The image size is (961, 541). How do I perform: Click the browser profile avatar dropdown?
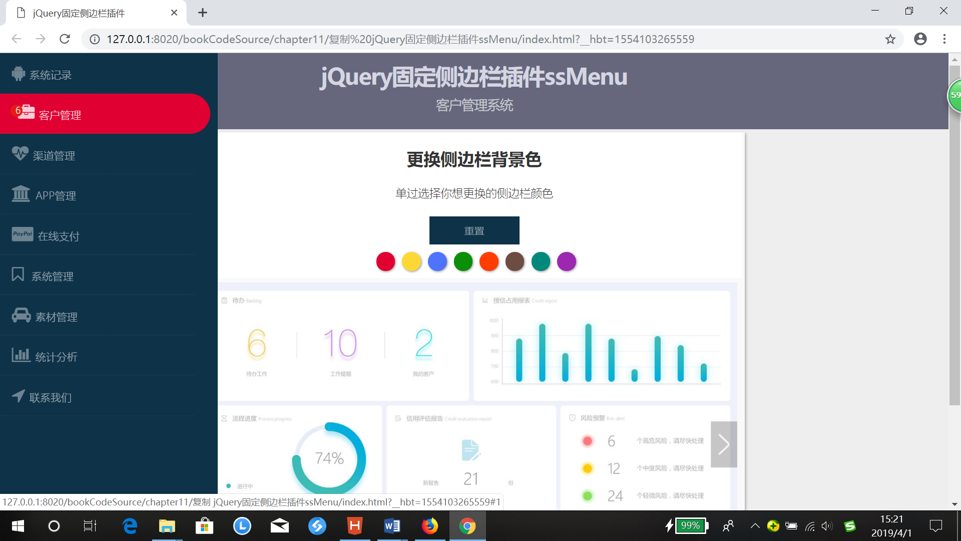click(x=920, y=39)
